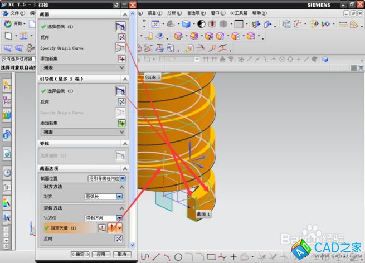
Task: Click the section curve selection icon
Action: pos(120,26)
